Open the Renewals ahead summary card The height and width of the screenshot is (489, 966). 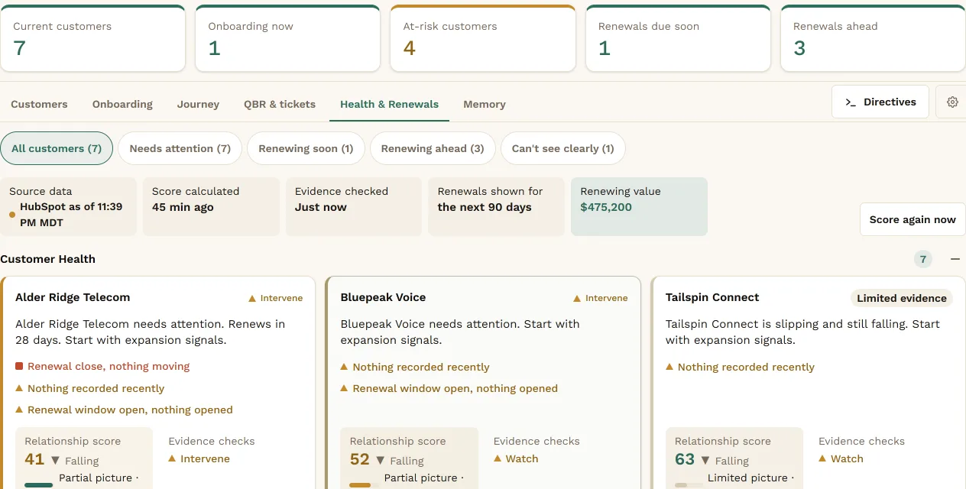873,38
